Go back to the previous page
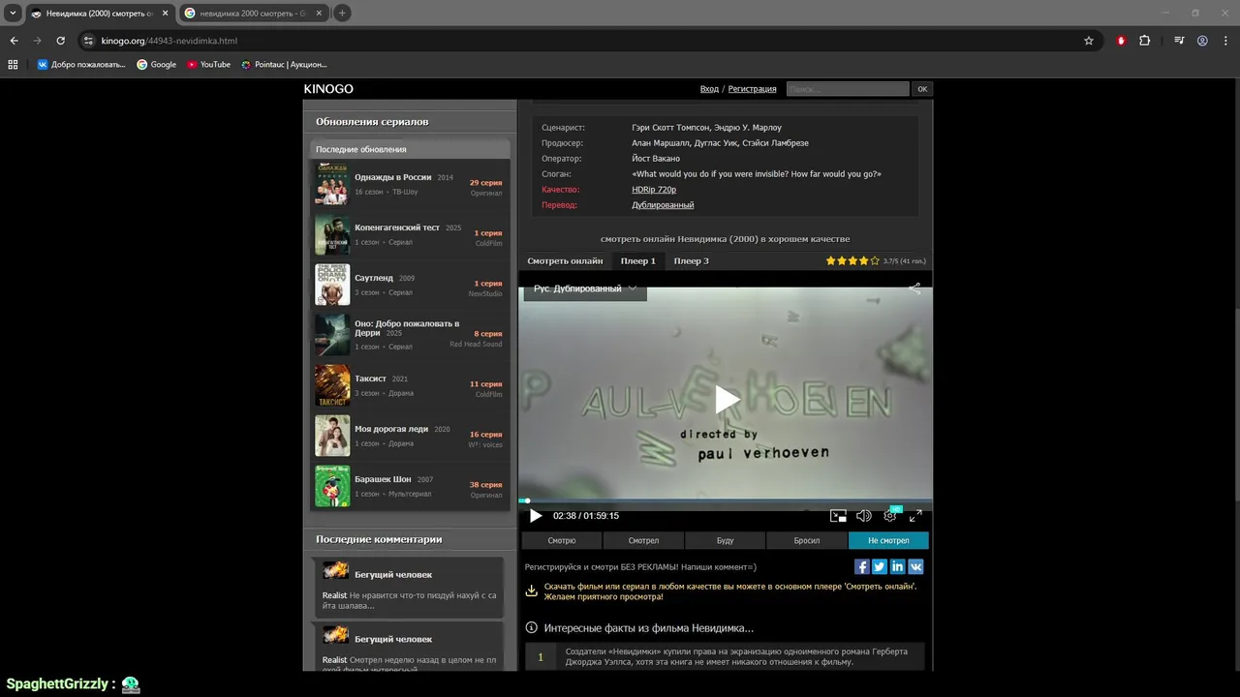 tap(14, 41)
